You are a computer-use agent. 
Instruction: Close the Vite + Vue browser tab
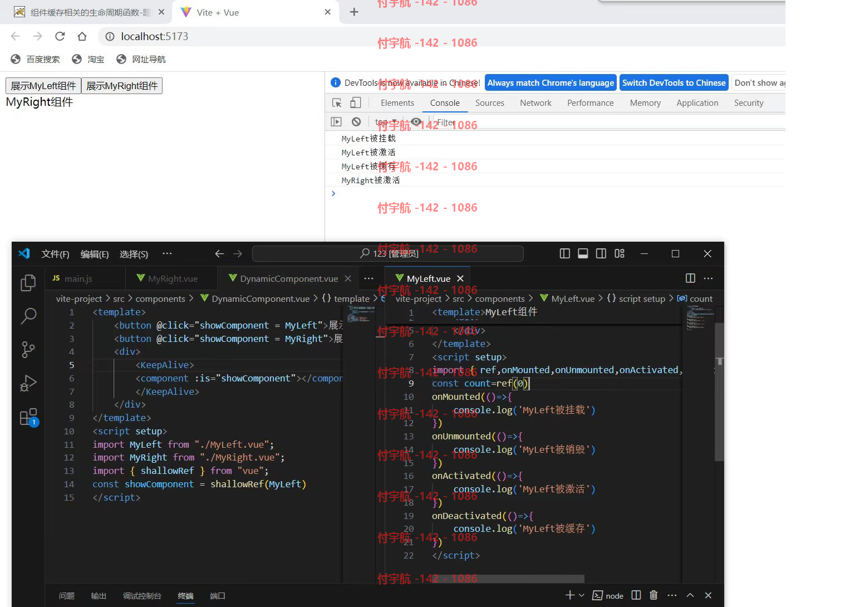pyautogui.click(x=328, y=12)
